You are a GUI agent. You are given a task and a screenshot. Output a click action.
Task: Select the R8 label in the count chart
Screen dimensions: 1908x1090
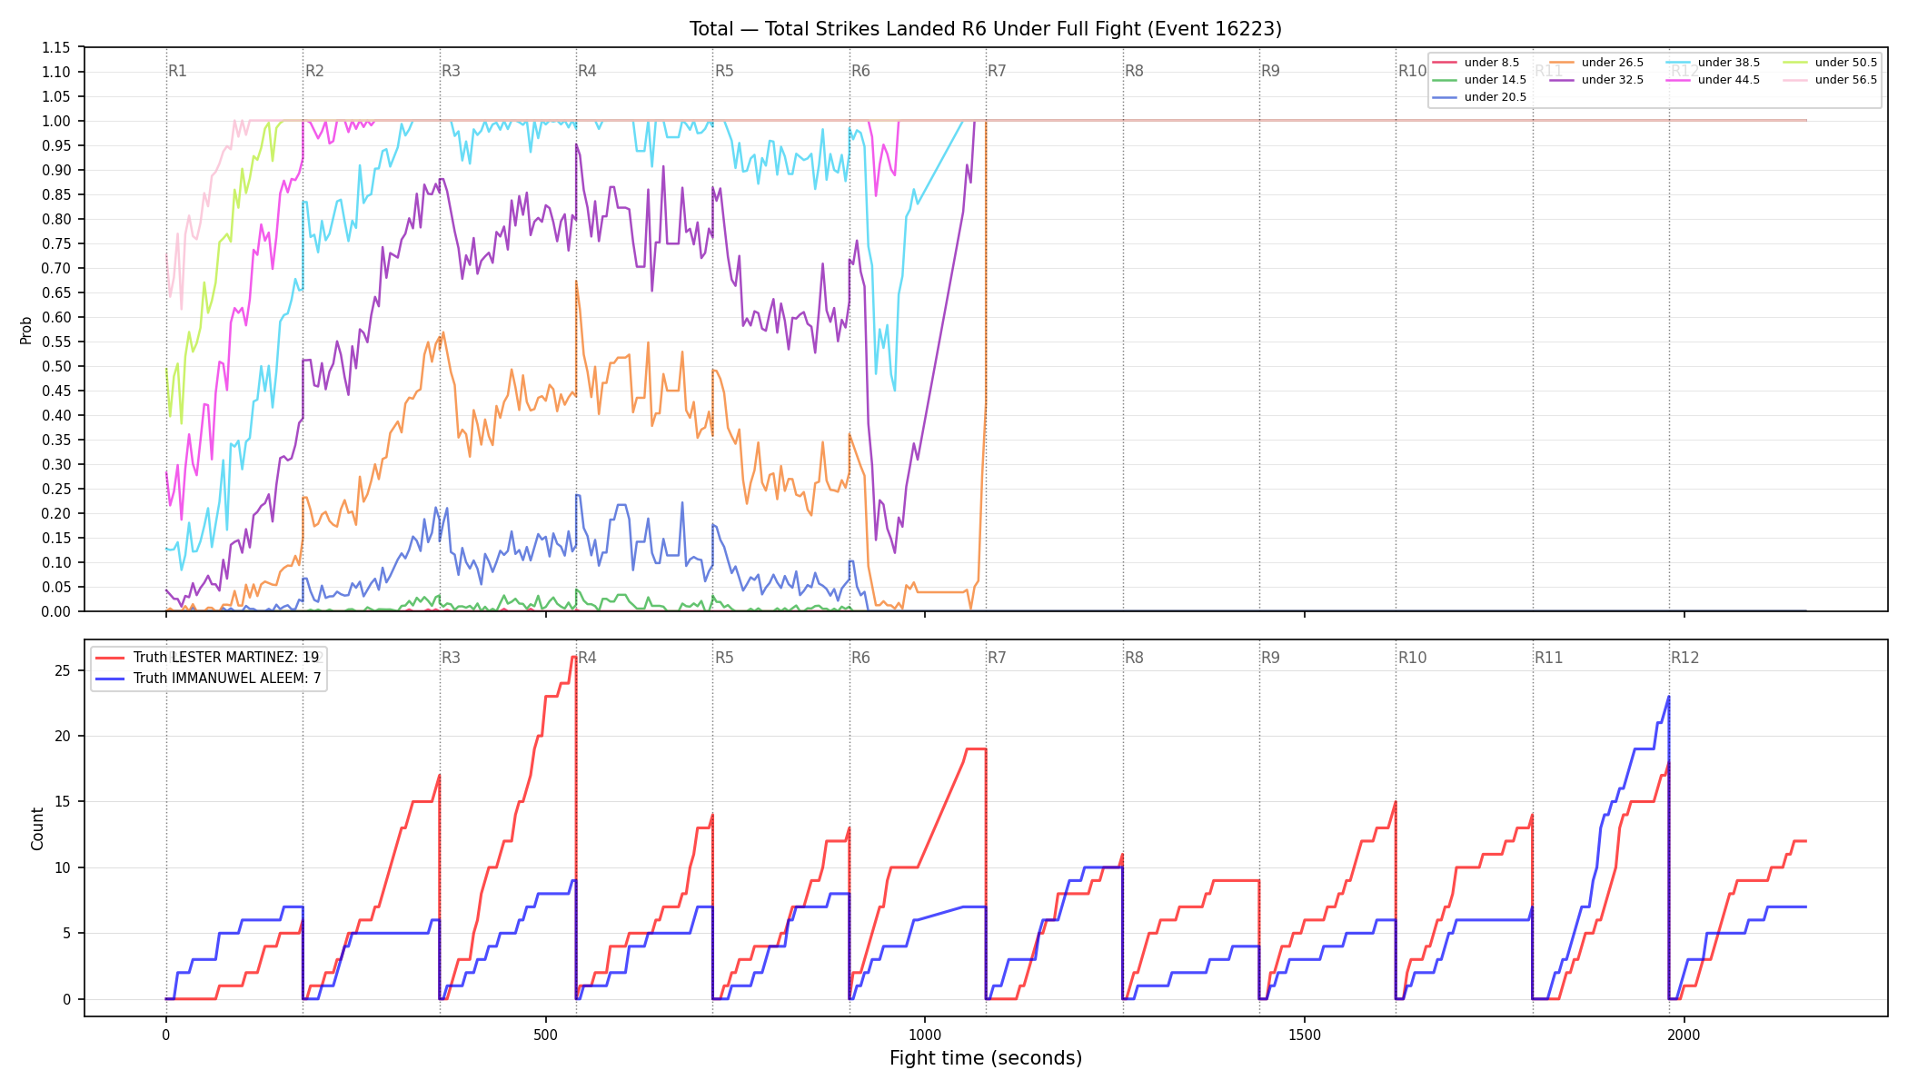(x=1134, y=658)
